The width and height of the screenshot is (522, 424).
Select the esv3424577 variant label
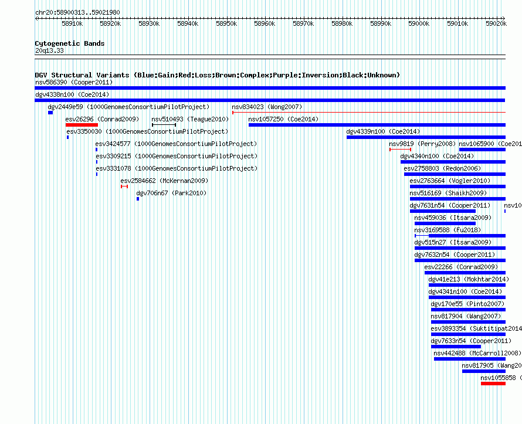176,144
